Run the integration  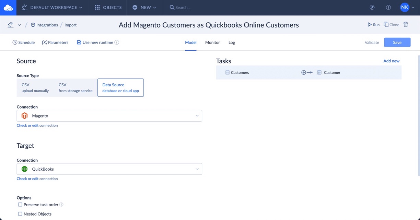pos(374,25)
